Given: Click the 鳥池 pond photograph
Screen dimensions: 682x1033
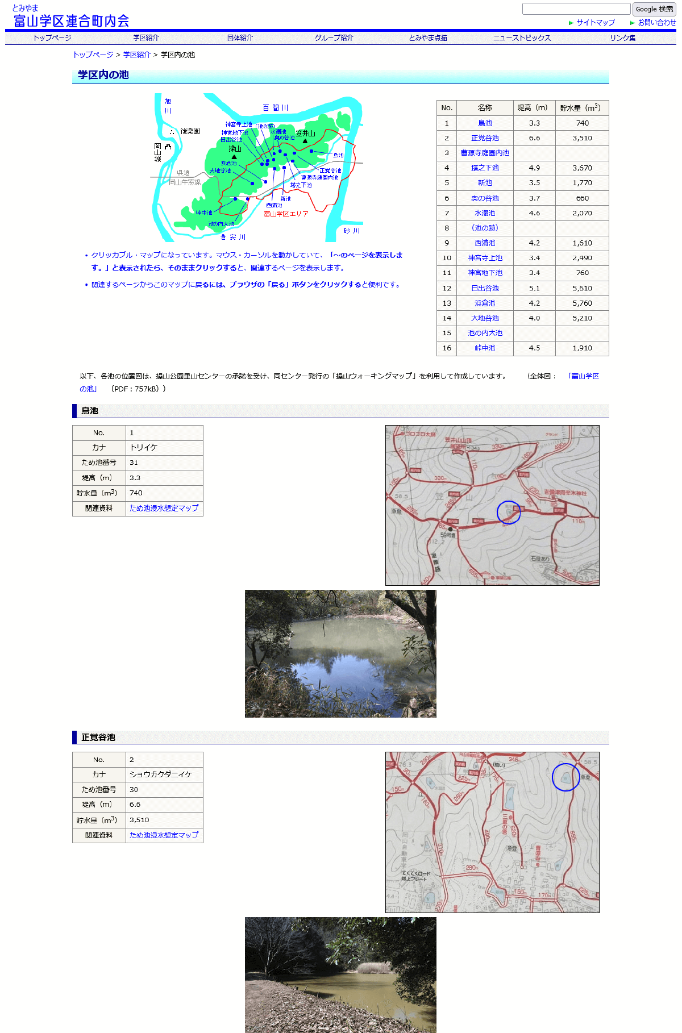Looking at the screenshot, I should coord(340,653).
